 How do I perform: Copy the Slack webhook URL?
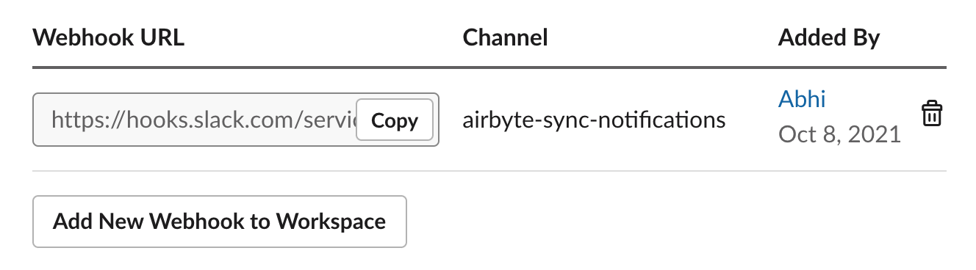[x=395, y=120]
